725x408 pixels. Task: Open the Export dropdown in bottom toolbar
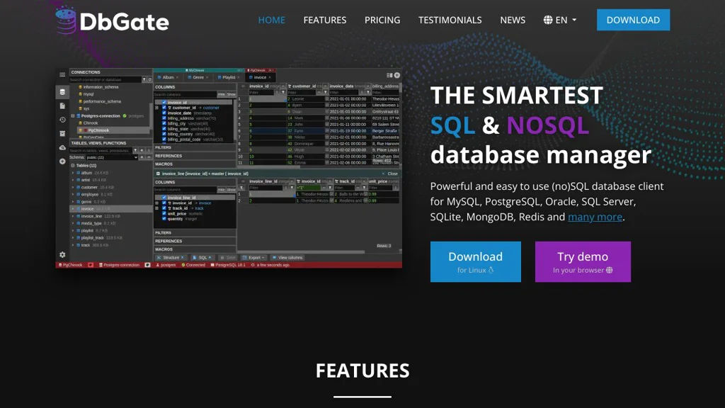coord(253,258)
